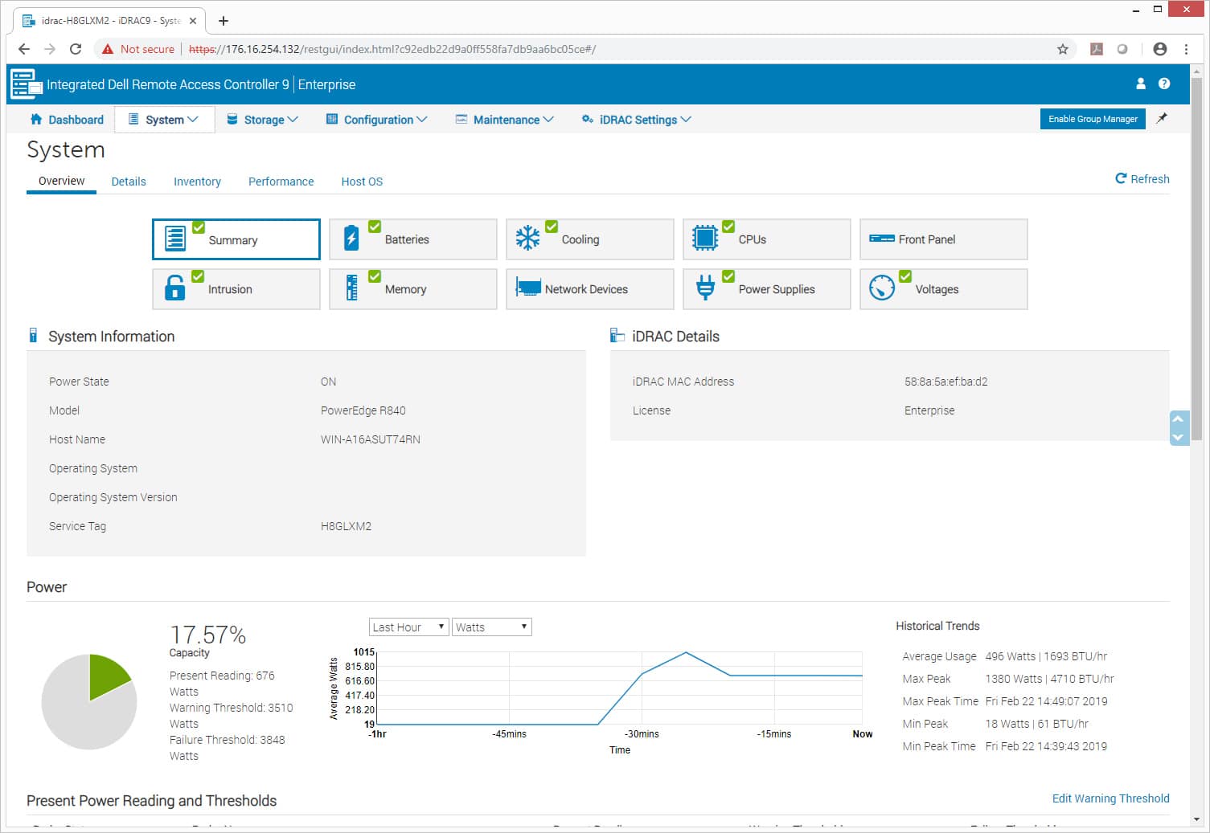Click the browser forward arrow
1210x833 pixels.
click(50, 49)
